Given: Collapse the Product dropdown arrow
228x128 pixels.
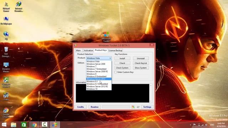Looking at the screenshot, I should point(110,58).
